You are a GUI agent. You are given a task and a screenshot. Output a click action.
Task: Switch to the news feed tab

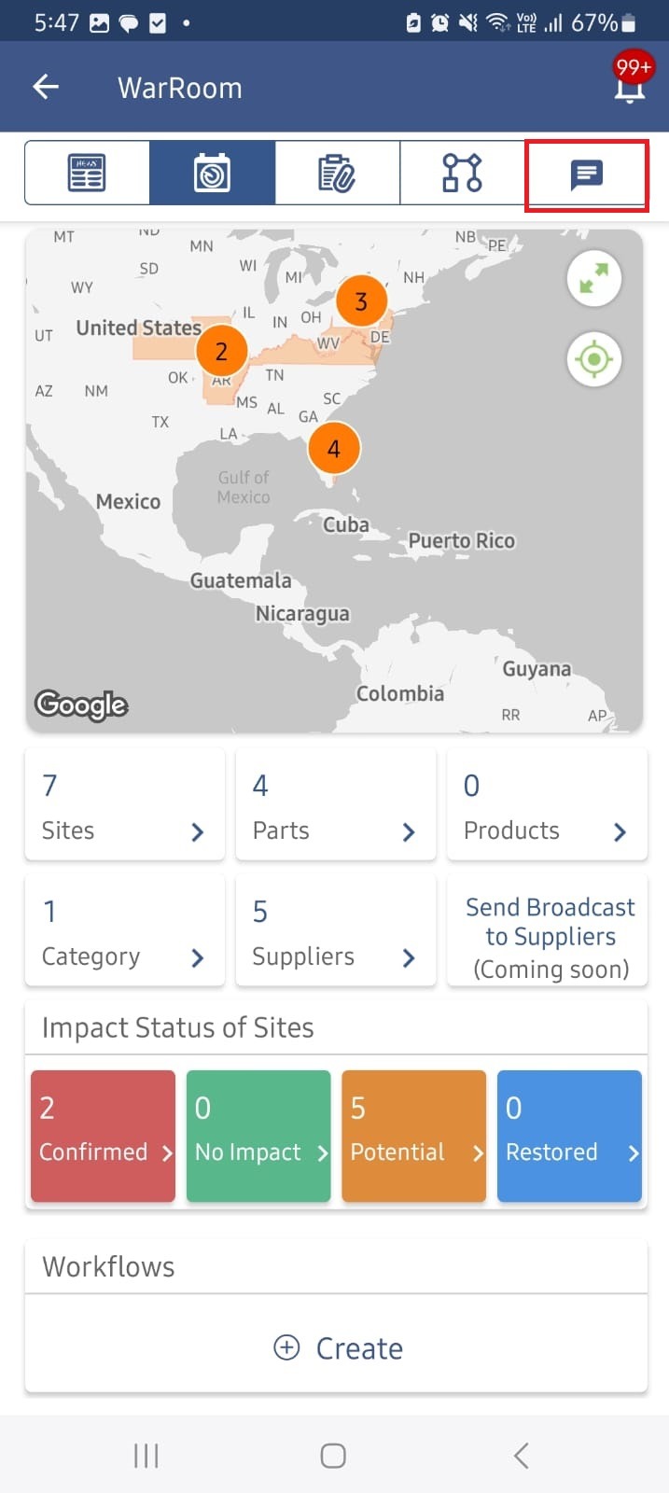click(87, 173)
